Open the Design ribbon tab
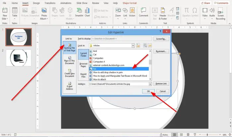The height and width of the screenshot is (137, 232). [36, 3]
